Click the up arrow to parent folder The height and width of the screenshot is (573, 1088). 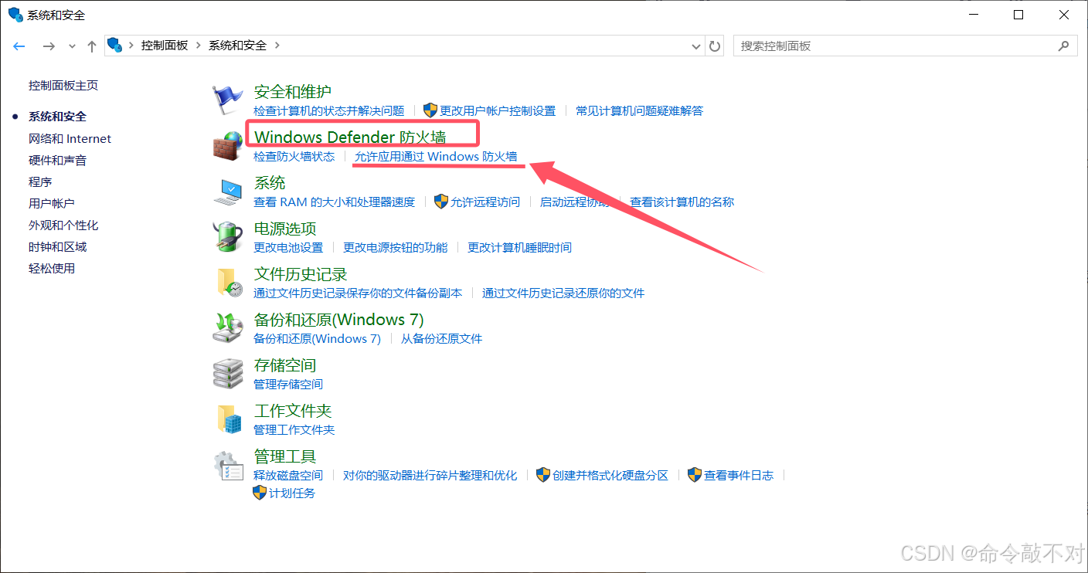pos(92,46)
